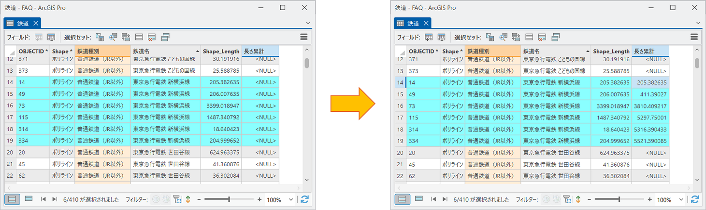Toggle Show all records view in left window
The width and height of the screenshot is (706, 210).
tap(13, 199)
